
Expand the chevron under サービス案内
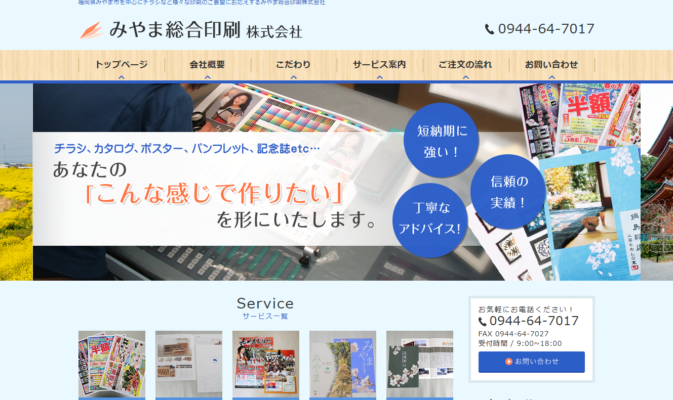(380, 77)
